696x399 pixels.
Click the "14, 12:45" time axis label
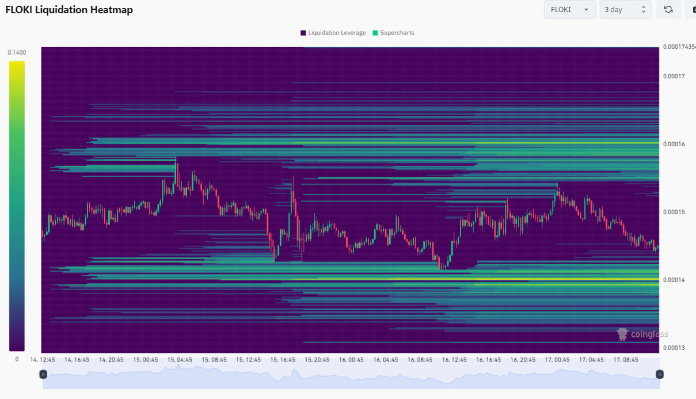coord(43,360)
